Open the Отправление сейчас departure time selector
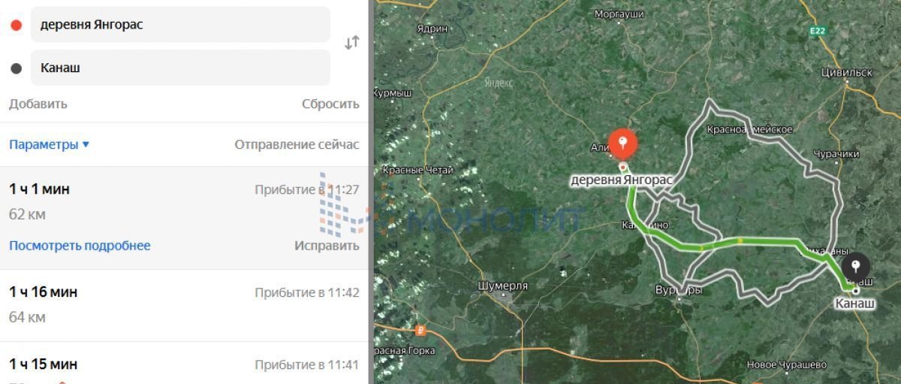Image resolution: width=901 pixels, height=384 pixels. pyautogui.click(x=297, y=144)
